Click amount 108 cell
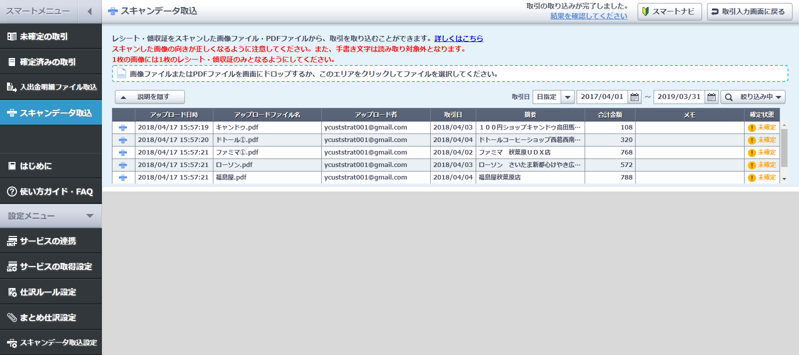Image resolution: width=799 pixels, height=355 pixels. click(610, 127)
